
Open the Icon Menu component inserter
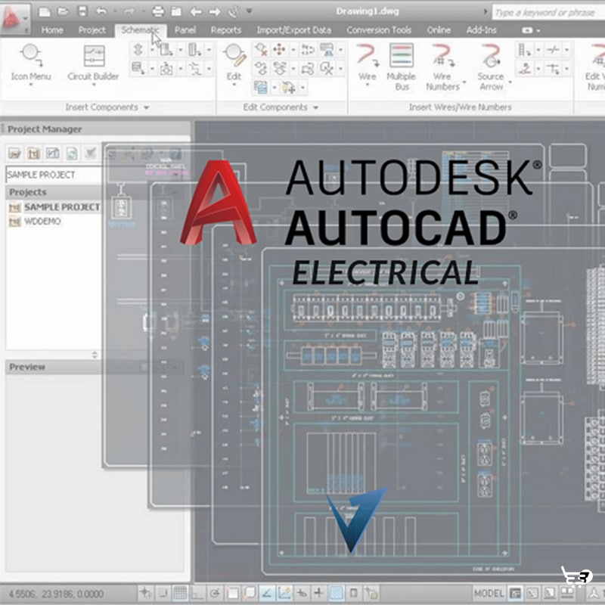(x=31, y=63)
